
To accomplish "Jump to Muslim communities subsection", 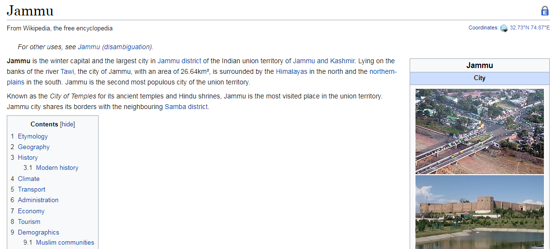I will (x=65, y=243).
